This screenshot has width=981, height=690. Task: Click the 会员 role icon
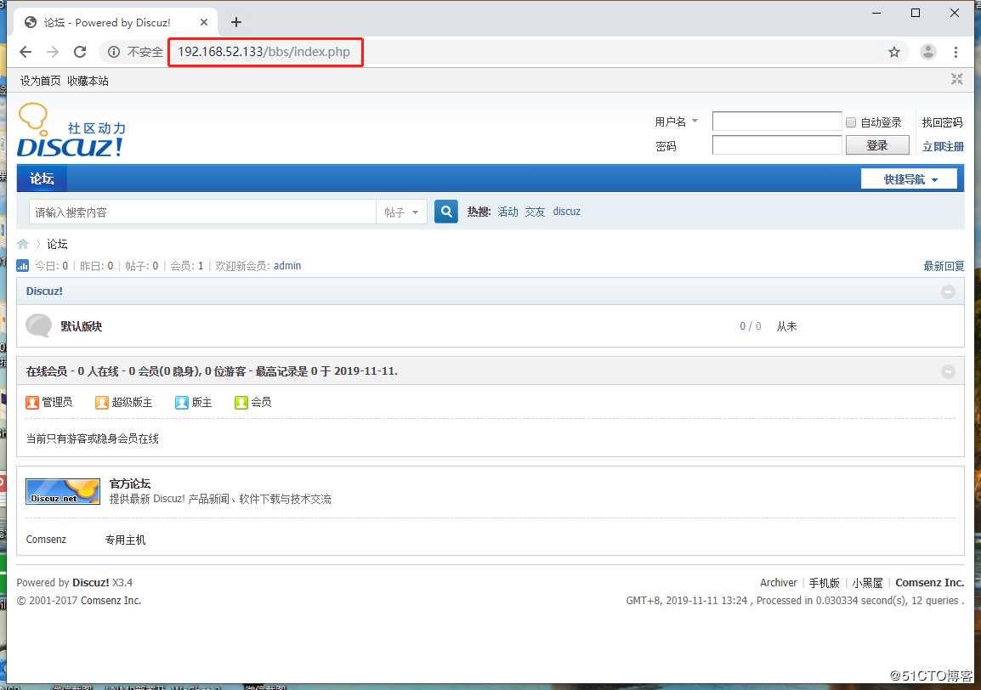point(241,402)
